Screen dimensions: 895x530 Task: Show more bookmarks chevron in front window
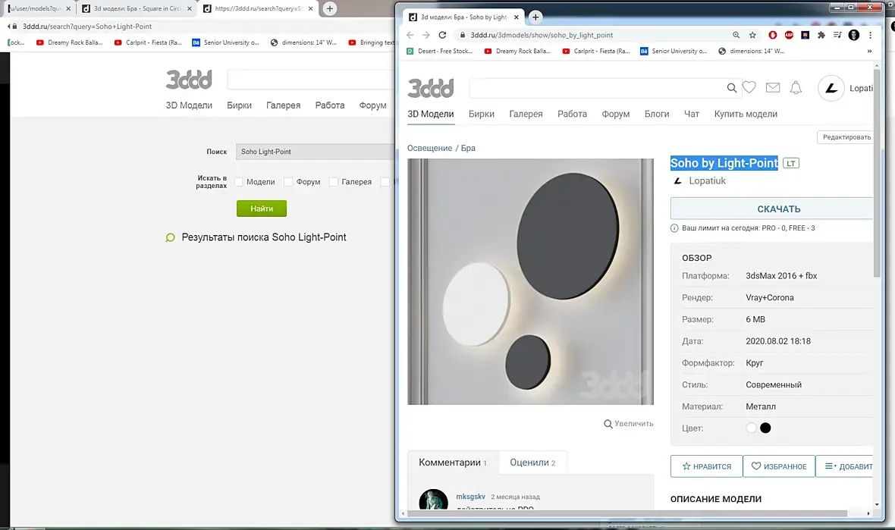click(869, 51)
